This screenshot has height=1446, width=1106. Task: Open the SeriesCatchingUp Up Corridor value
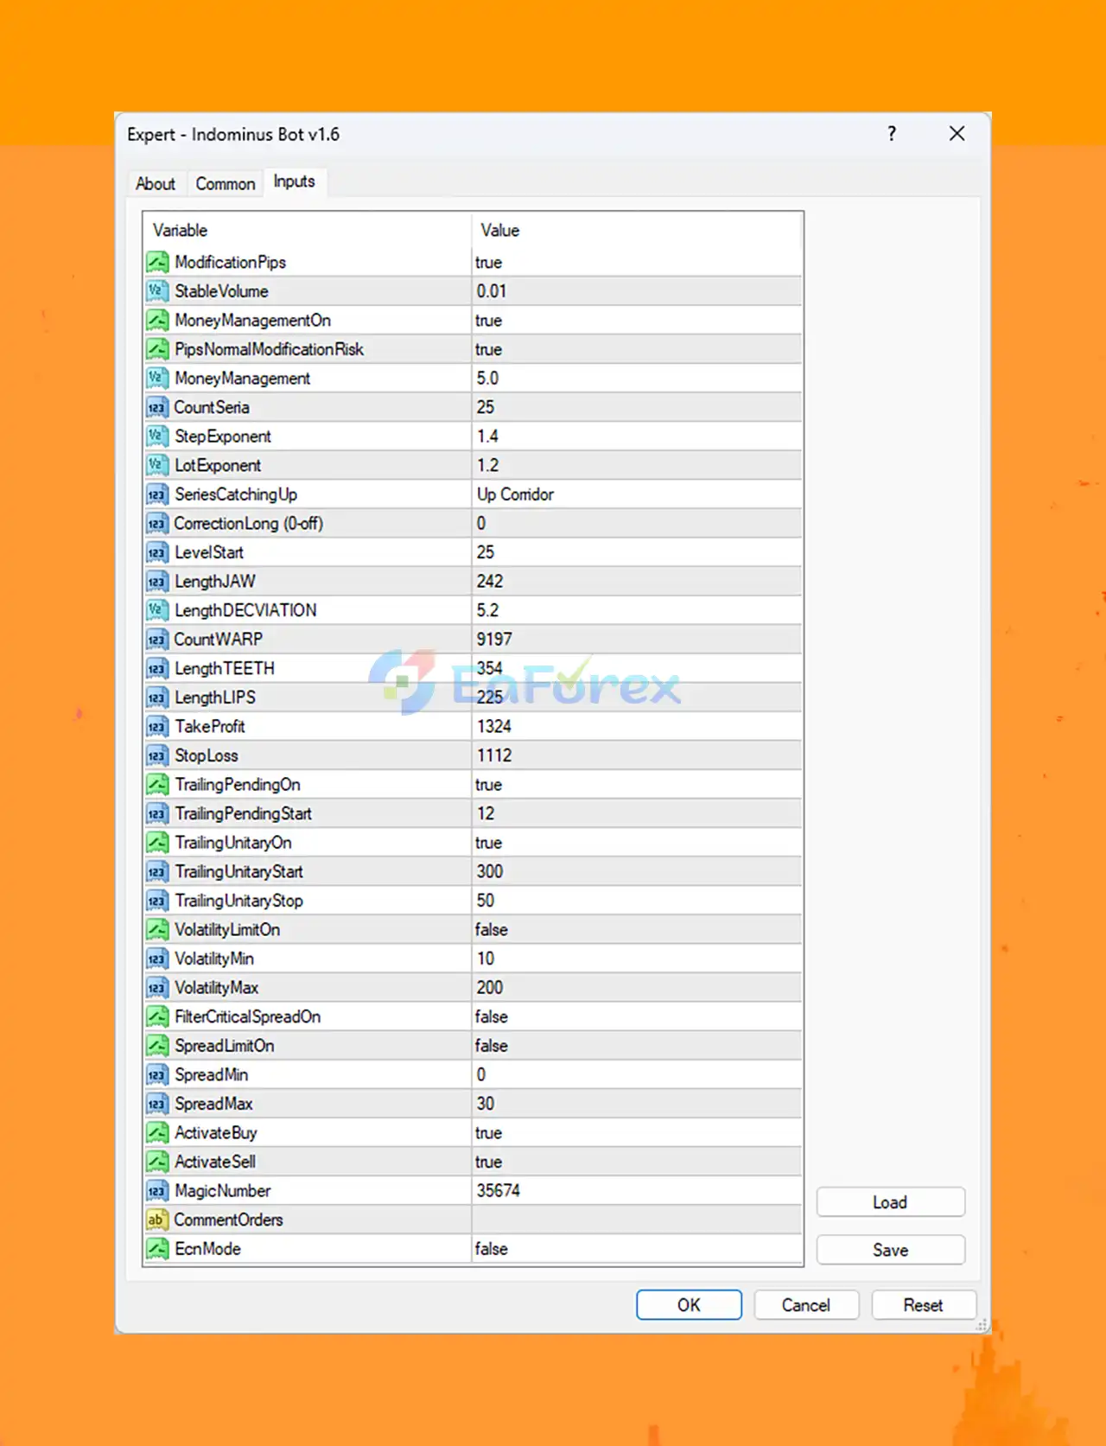coord(637,494)
